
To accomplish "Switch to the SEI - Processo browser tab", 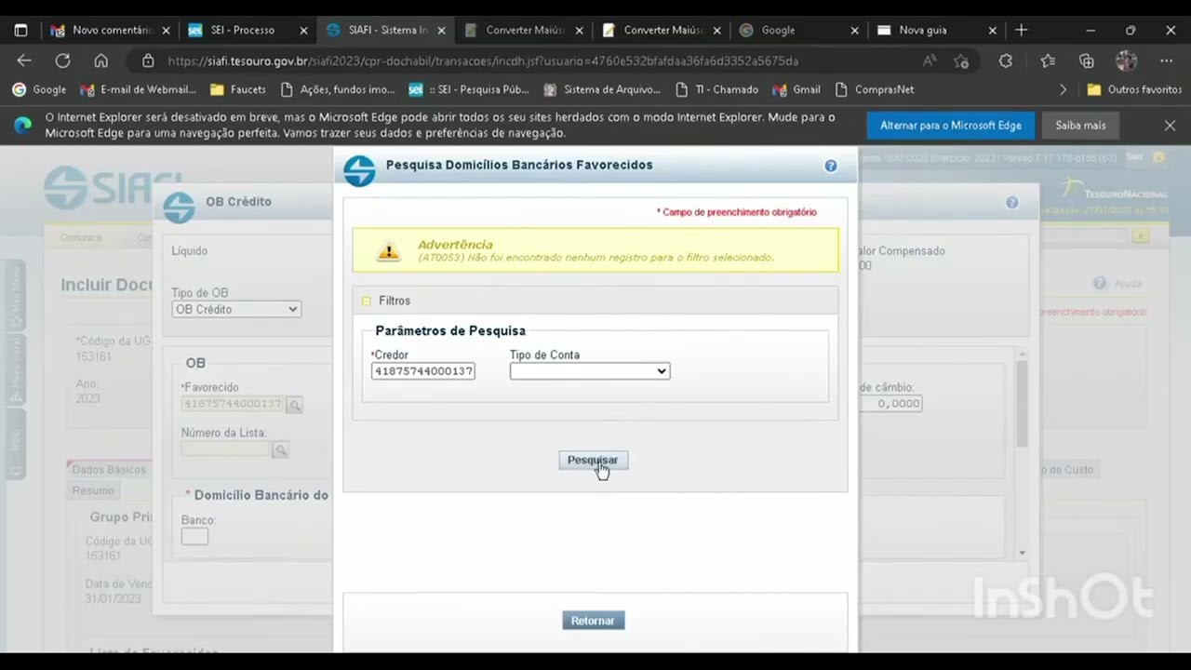I will (x=248, y=30).
